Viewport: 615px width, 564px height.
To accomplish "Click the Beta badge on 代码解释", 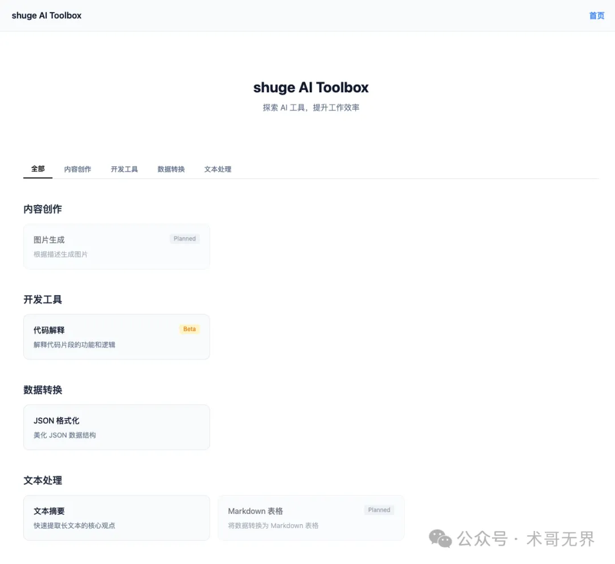I will point(190,329).
